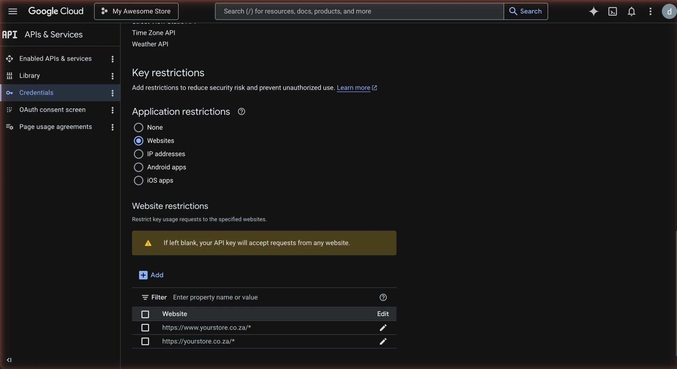Click the API logo icon in sidebar
Viewport: 677px width, 369px height.
pos(9,35)
